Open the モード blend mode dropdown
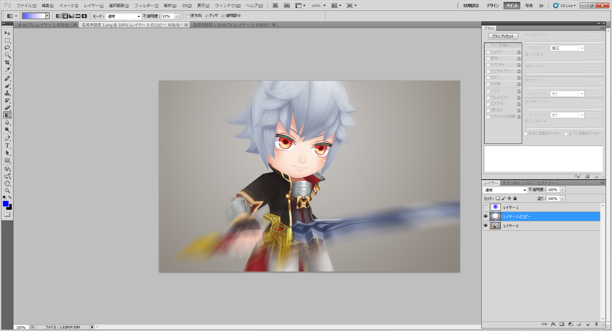This screenshot has height=331, width=612. (123, 16)
